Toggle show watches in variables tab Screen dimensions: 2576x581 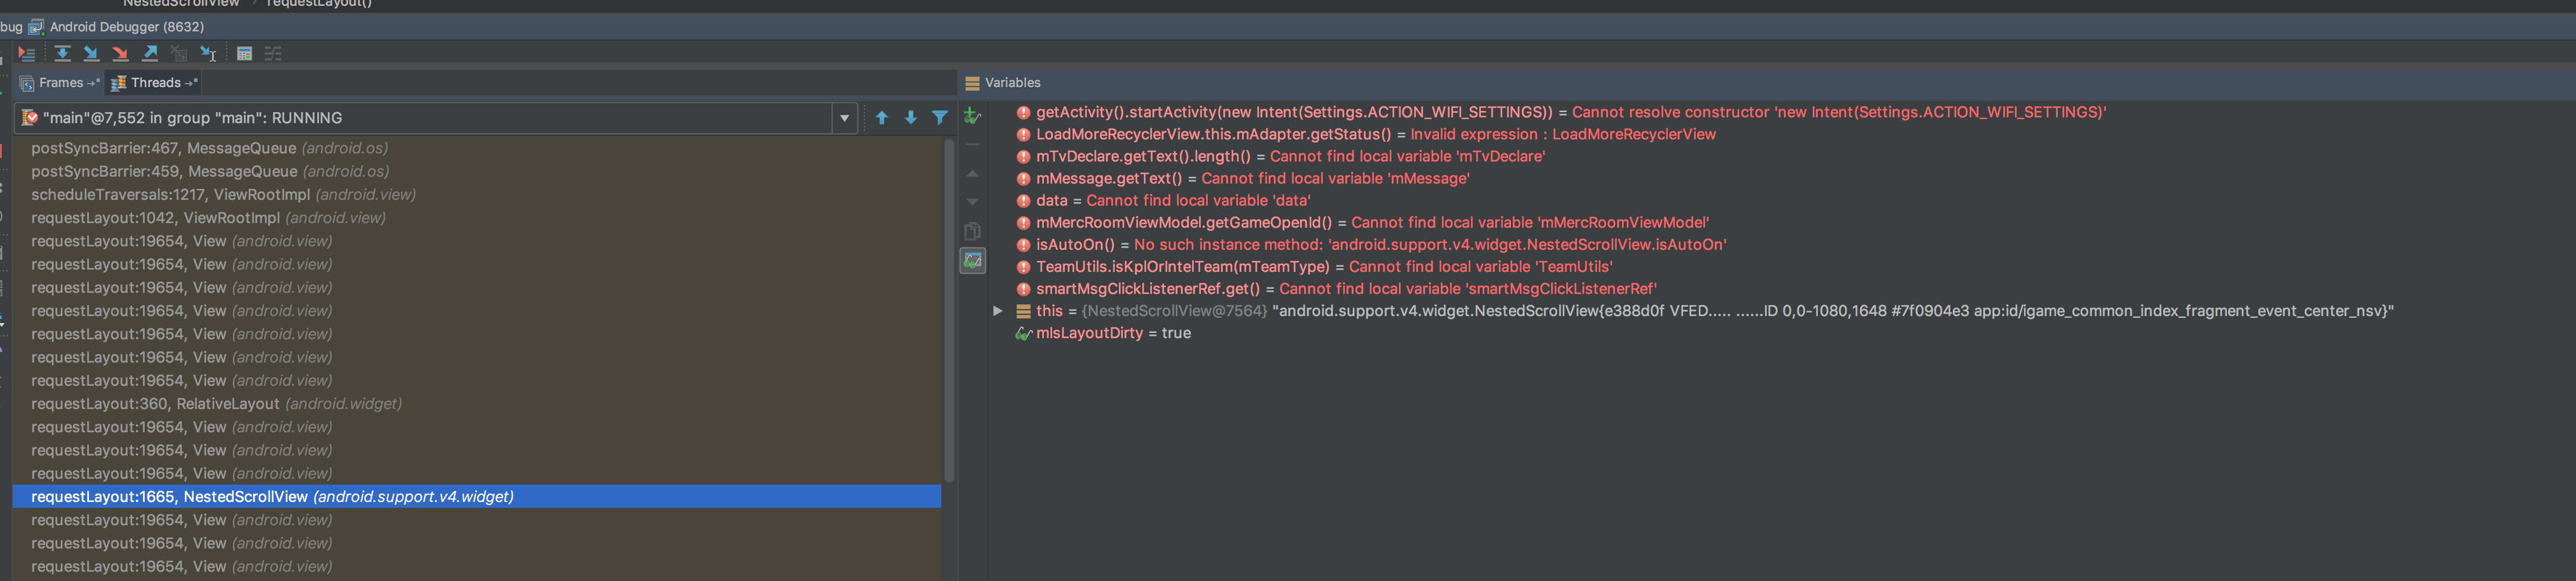(x=973, y=261)
